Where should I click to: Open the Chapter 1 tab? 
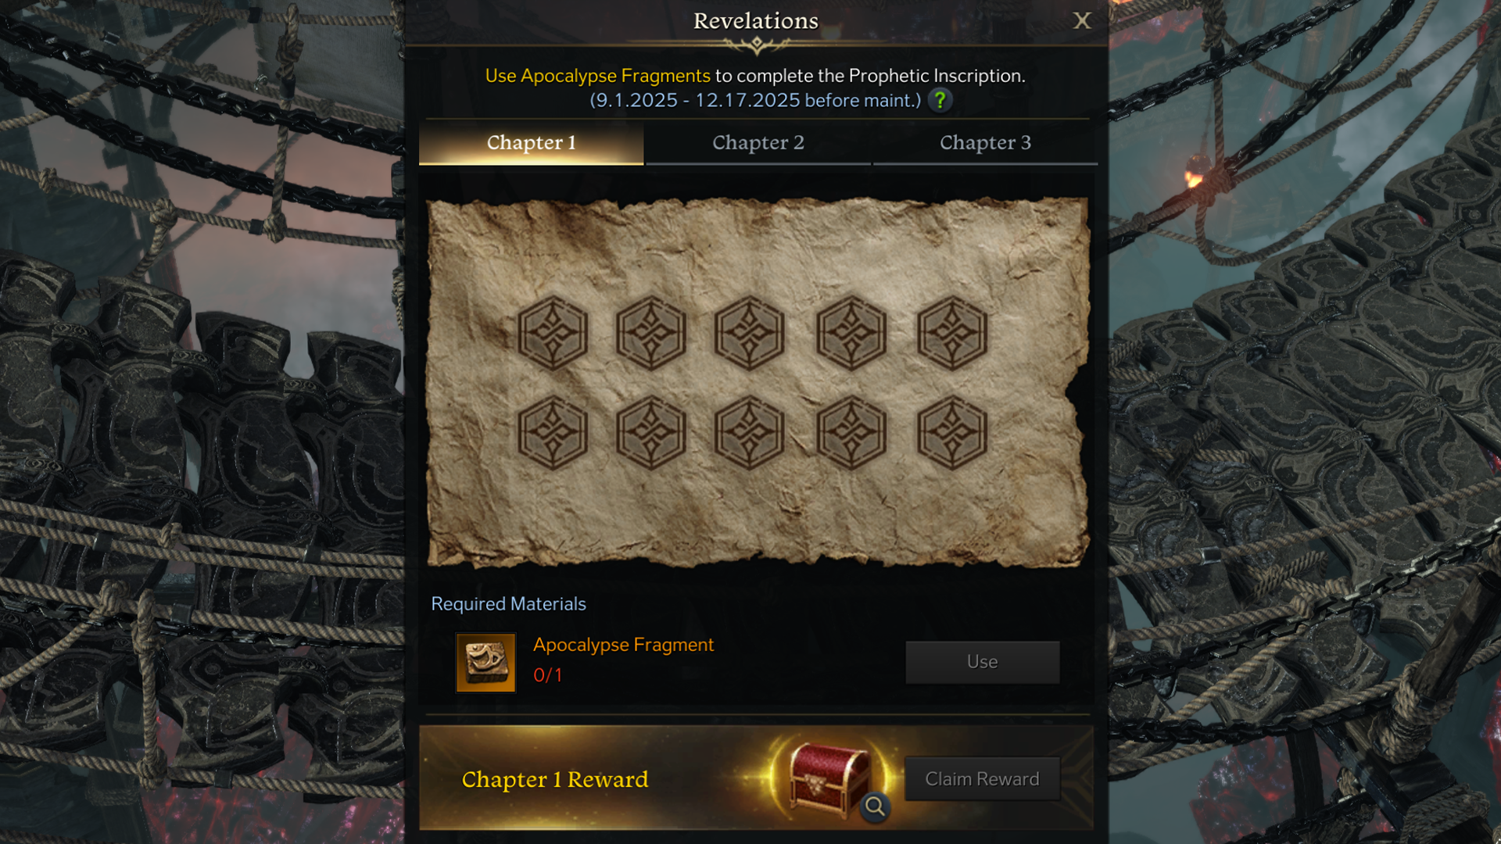coord(532,143)
